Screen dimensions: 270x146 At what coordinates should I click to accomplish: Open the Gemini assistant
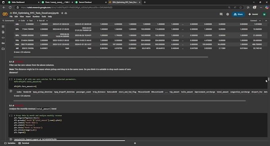tap(253, 14)
